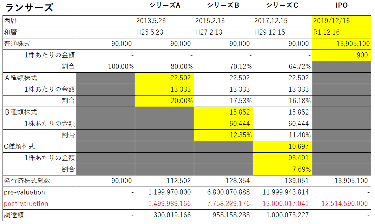Select the cell H29.12.15
The height and width of the screenshot is (224, 375).
[282, 32]
